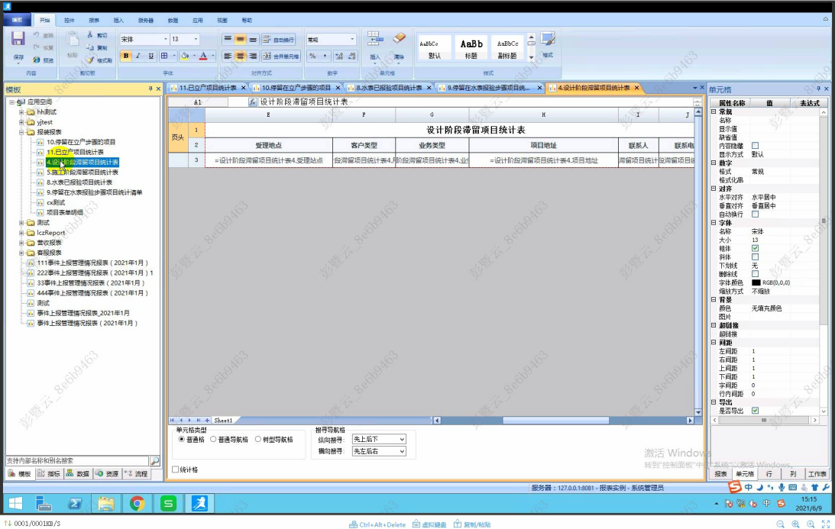Click the insert function fx icon
Image resolution: width=835 pixels, height=529 pixels.
point(253,102)
